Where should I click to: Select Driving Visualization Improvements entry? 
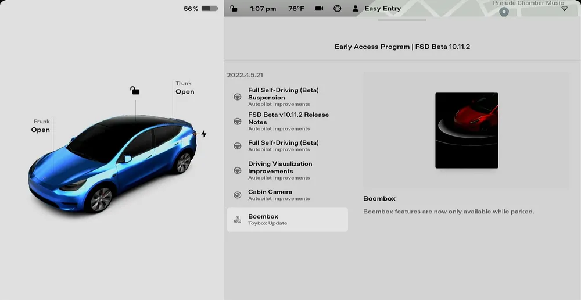(287, 170)
